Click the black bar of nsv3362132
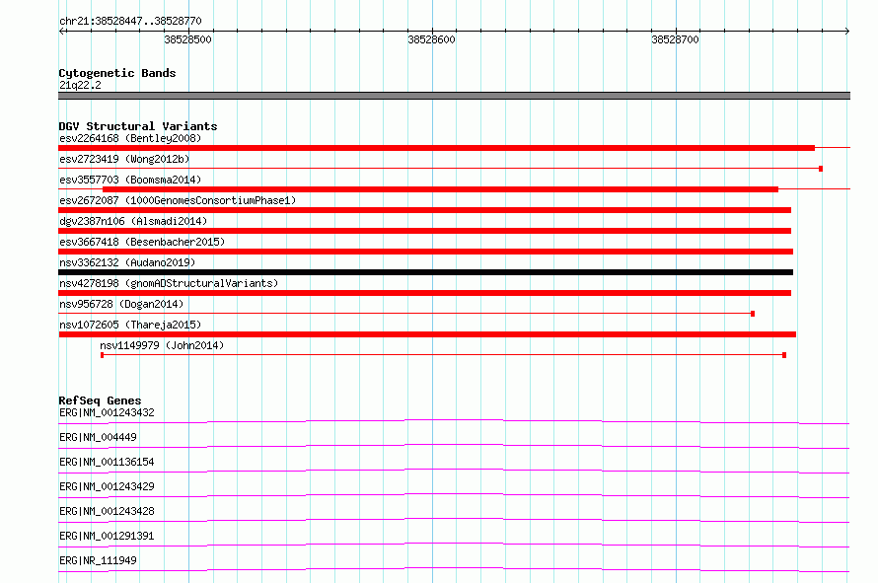The width and height of the screenshot is (878, 583). 425,272
